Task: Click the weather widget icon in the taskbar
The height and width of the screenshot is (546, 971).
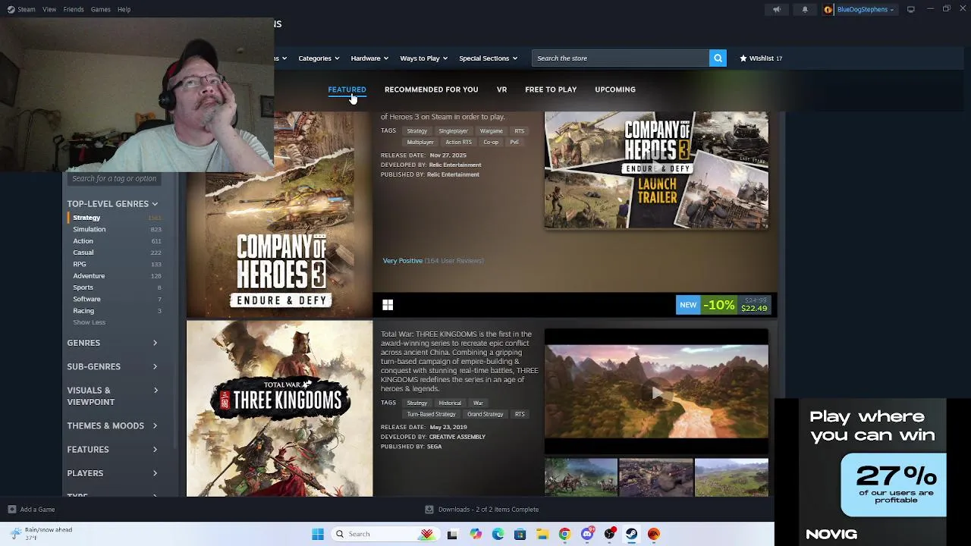Action: tap(16, 533)
